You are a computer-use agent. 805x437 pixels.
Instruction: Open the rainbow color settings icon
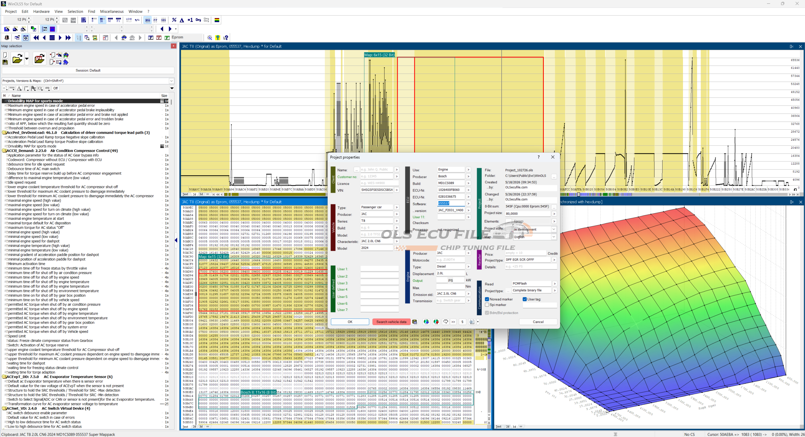coord(217,20)
